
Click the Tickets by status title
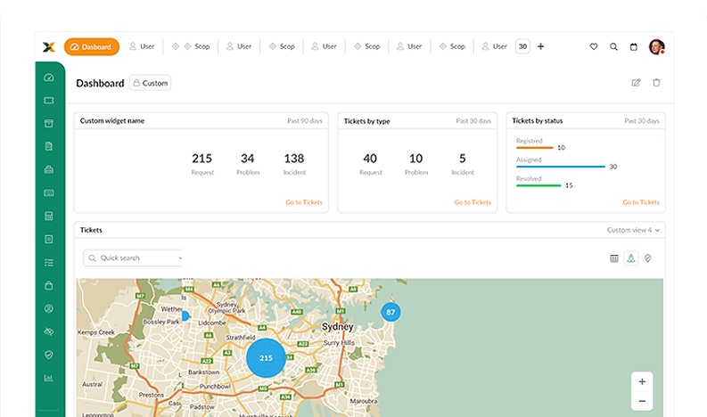538,121
